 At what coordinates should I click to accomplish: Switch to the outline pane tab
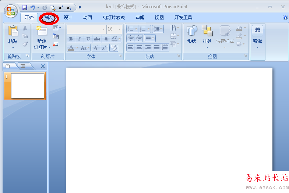coord(23,66)
